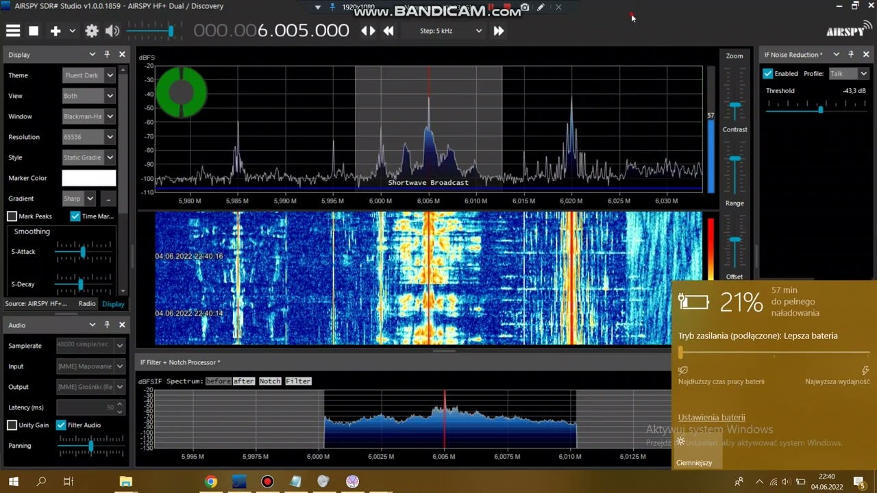Image resolution: width=877 pixels, height=493 pixels.
Task: Open the View dropdown Both
Action: (88, 96)
